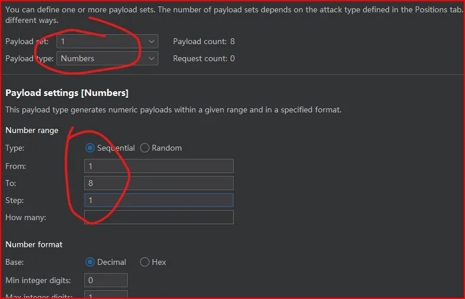Click the Base label under Number format
465x299 pixels.
[x=15, y=262]
